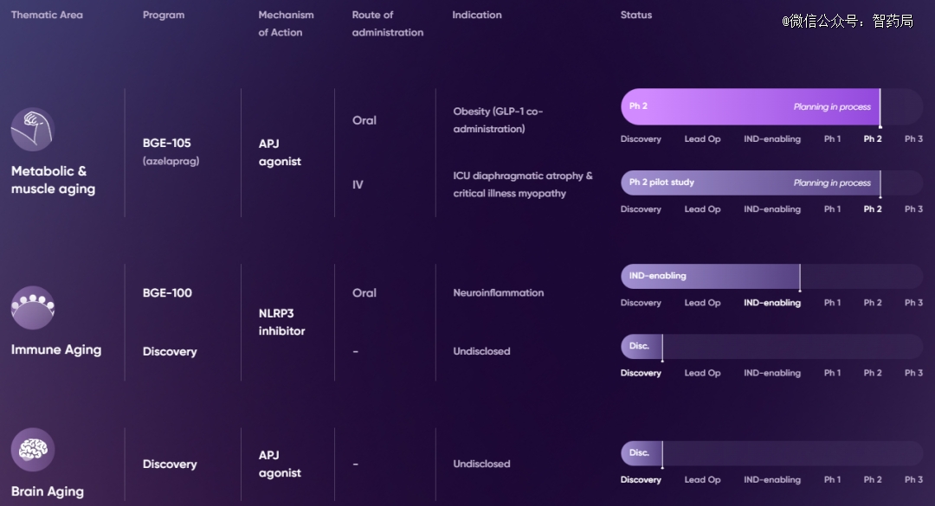935x506 pixels.
Task: Click the NLRP3 inhibitor mechanism text
Action: (281, 322)
